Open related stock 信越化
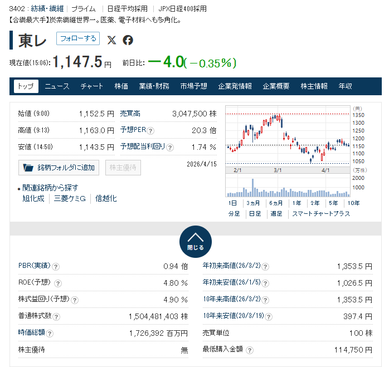Screen dimensions: 384x367 [x=106, y=198]
